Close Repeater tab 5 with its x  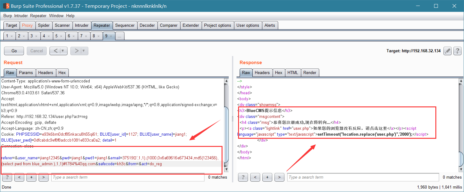click(x=61, y=36)
